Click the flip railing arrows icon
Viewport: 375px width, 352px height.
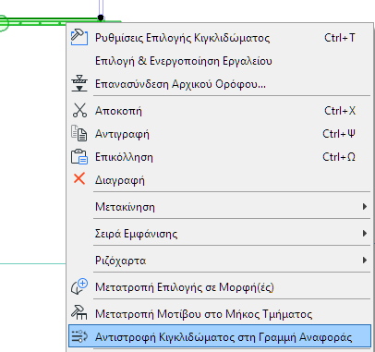[79, 336]
